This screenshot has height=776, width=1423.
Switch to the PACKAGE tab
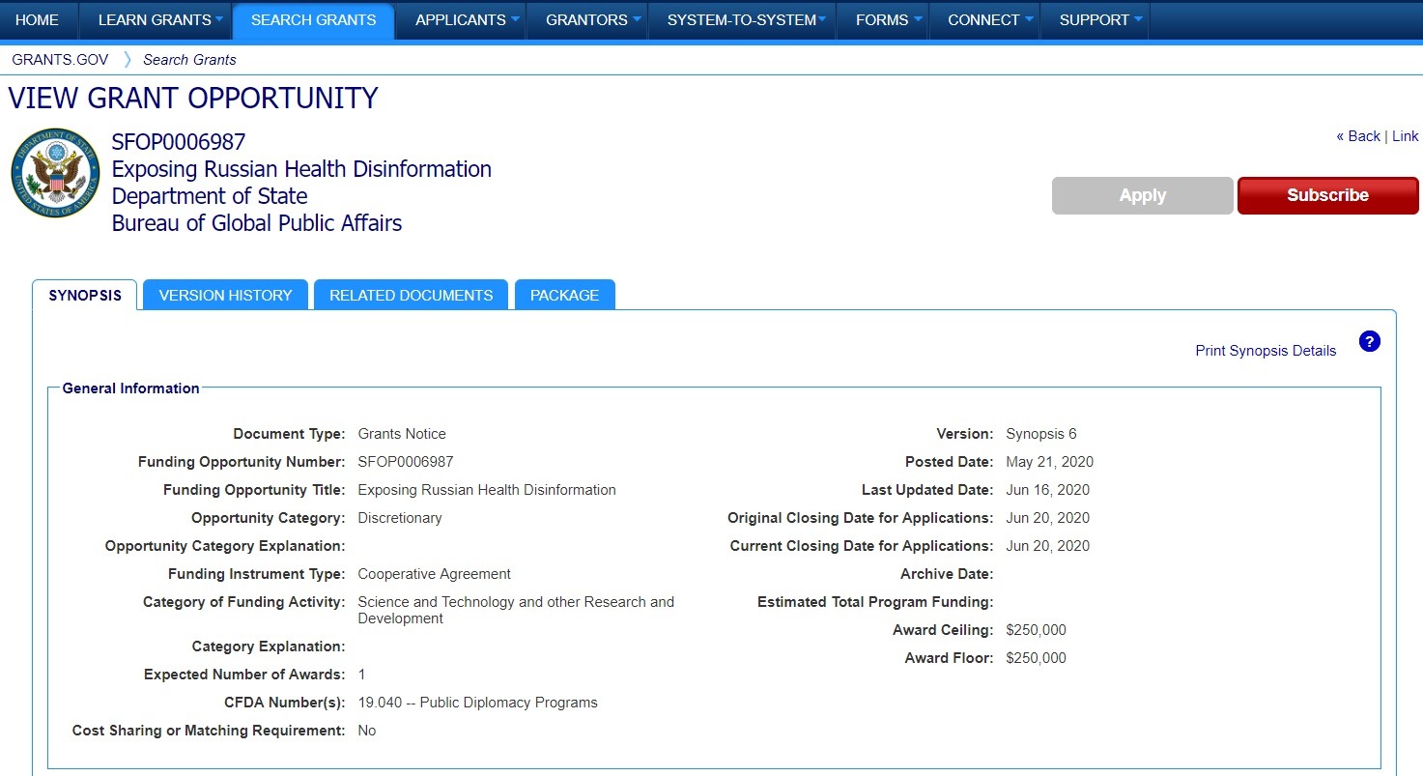[565, 295]
